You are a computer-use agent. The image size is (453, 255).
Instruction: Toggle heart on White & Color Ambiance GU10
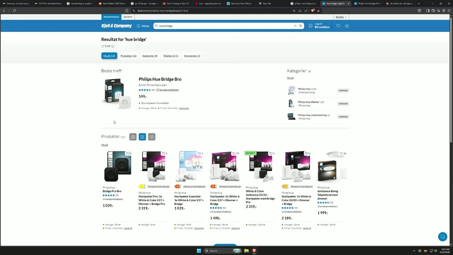click(271, 154)
